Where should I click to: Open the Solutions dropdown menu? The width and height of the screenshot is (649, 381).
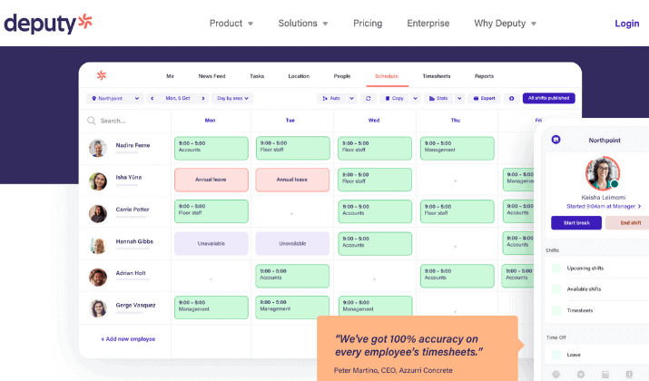tap(303, 24)
